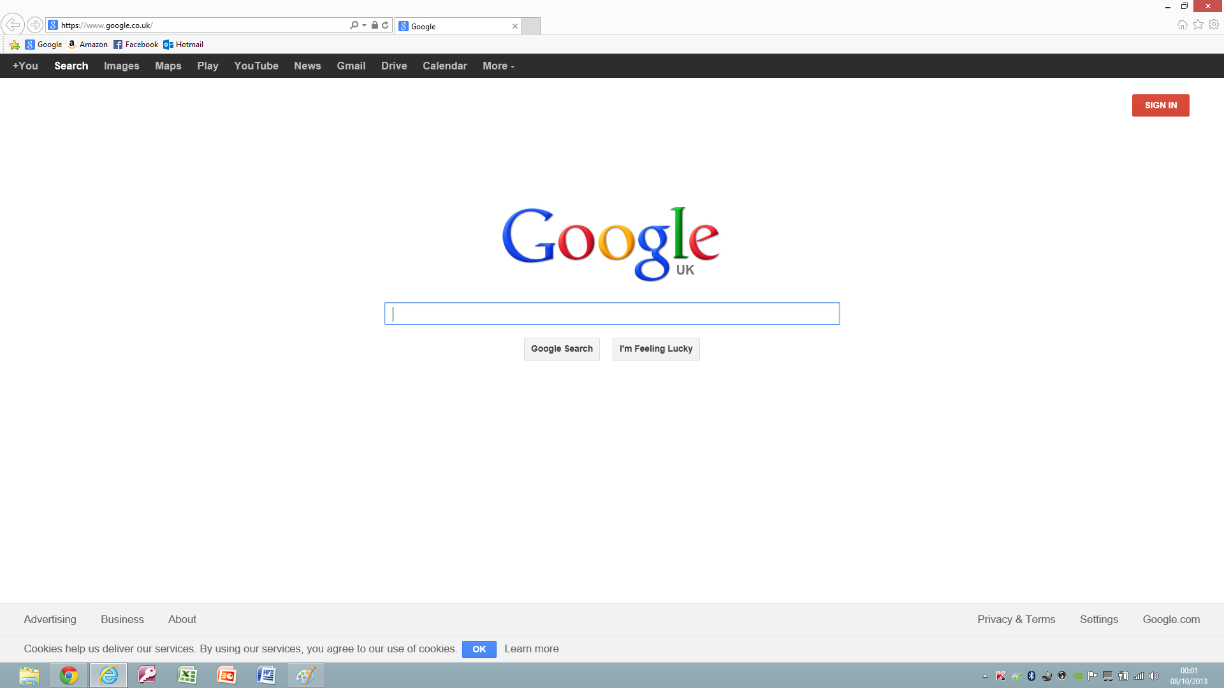Image resolution: width=1224 pixels, height=688 pixels.
Task: Open the Action Center flag tray icon
Action: coord(1093,676)
